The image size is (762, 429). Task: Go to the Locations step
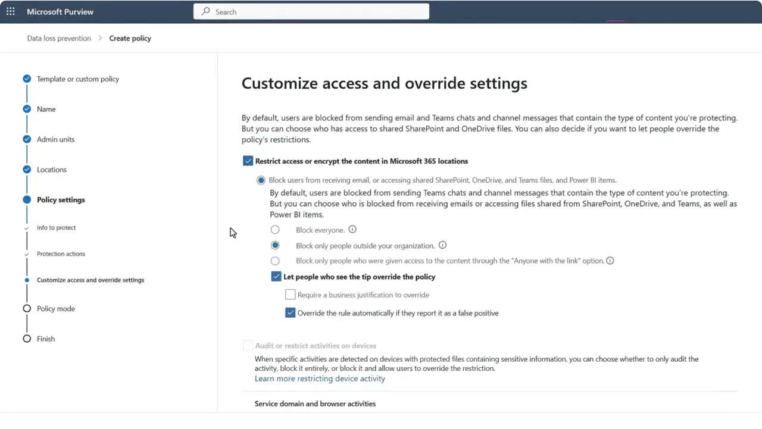[x=52, y=170]
